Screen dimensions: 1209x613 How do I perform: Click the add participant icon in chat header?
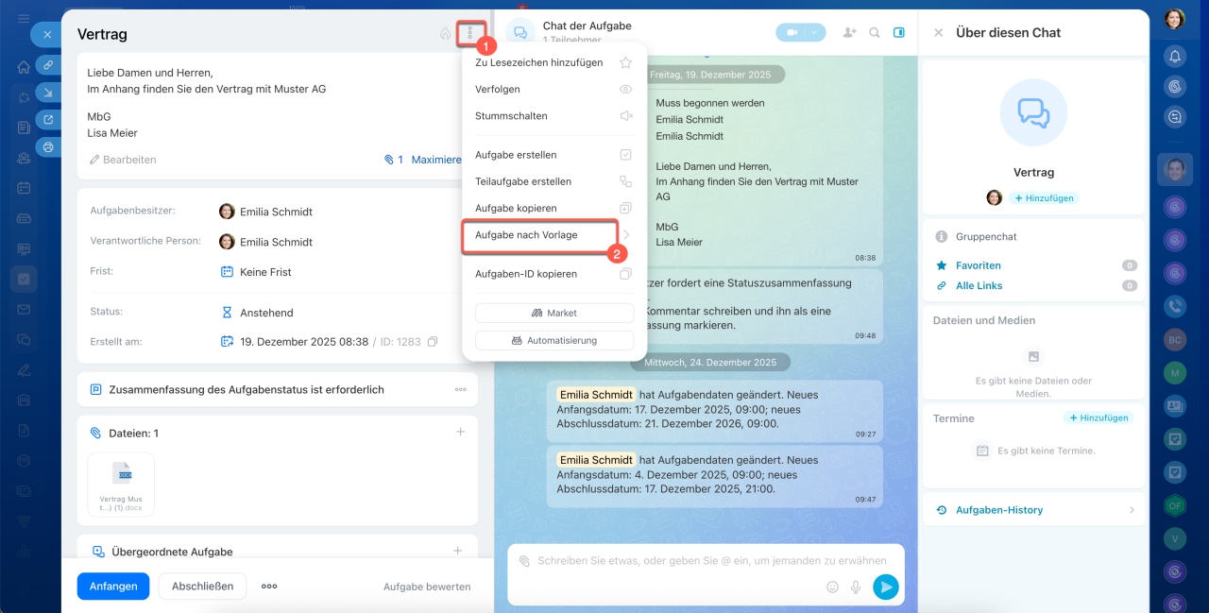tap(849, 32)
